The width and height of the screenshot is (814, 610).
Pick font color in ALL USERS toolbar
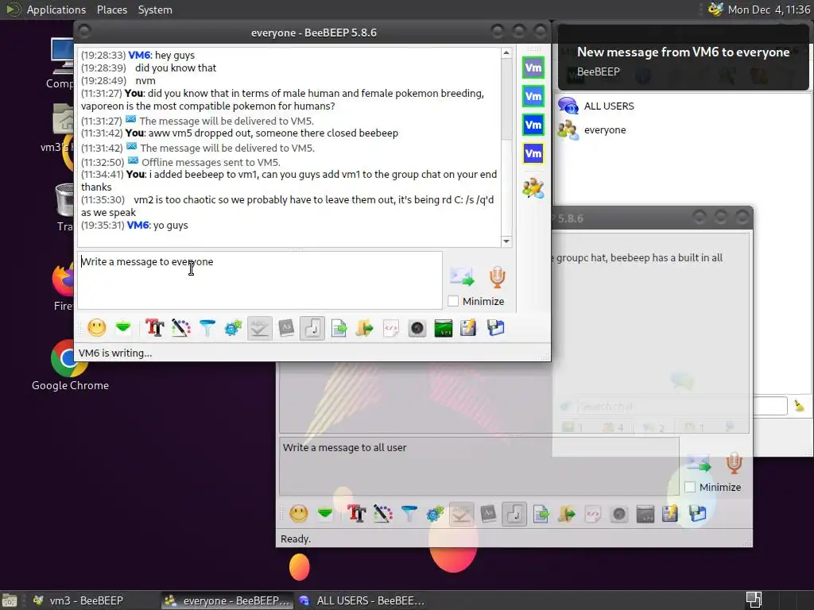click(x=382, y=514)
